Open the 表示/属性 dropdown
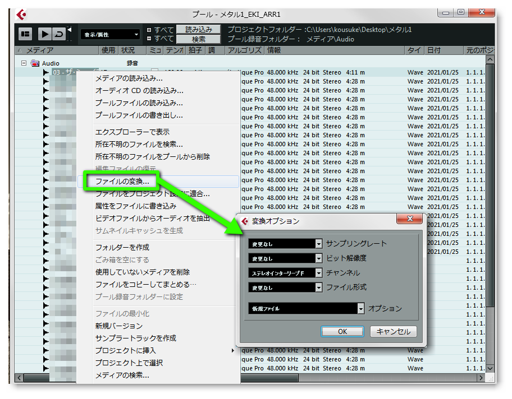This screenshot has height=399, width=512. click(109, 34)
